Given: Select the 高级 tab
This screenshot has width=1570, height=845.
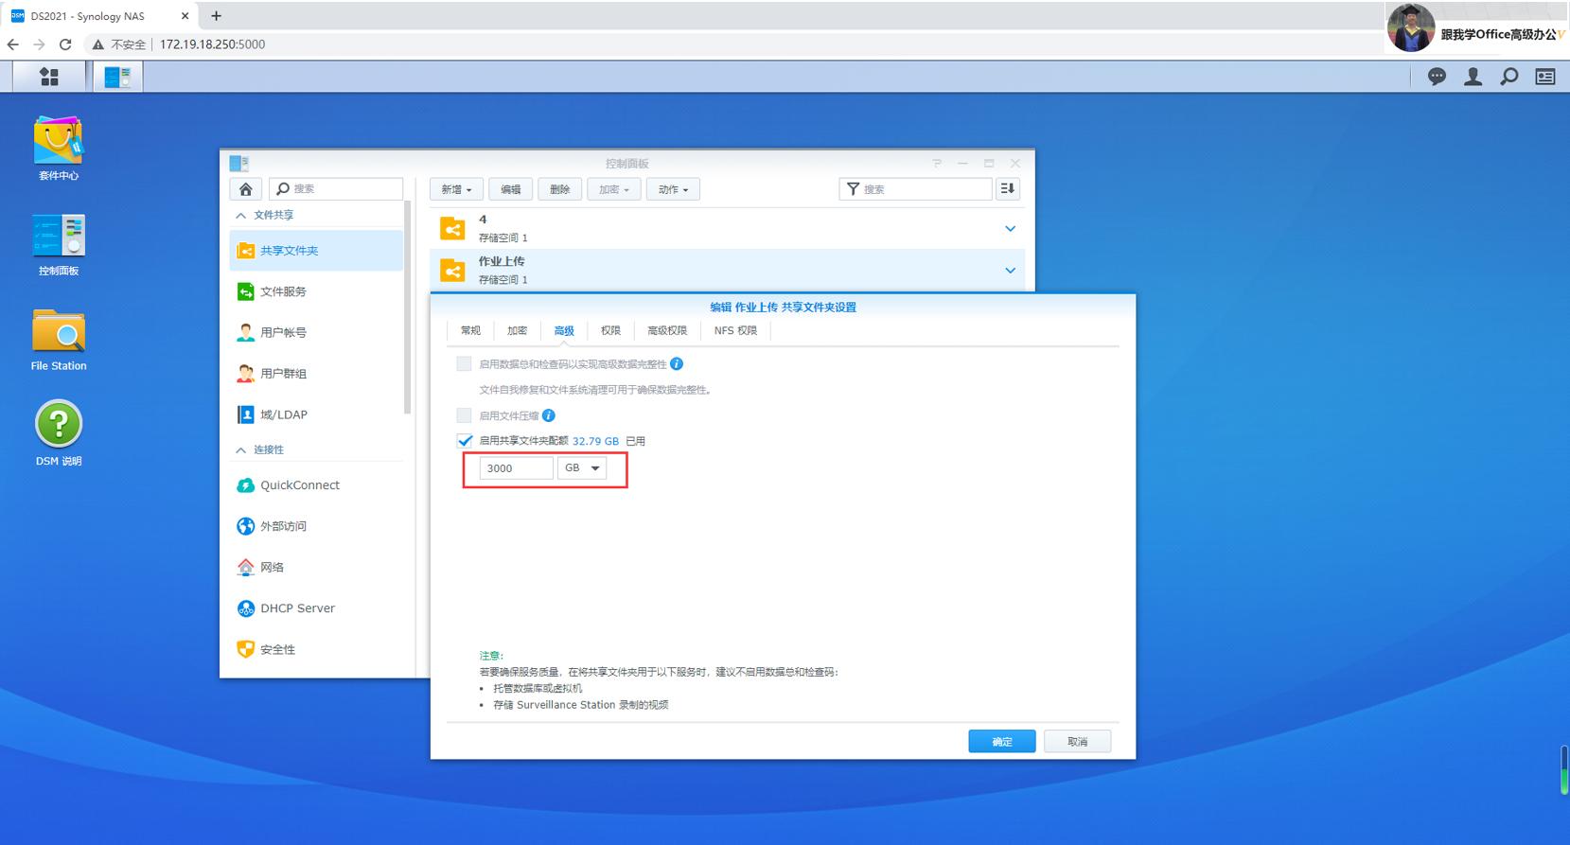Looking at the screenshot, I should (x=564, y=331).
